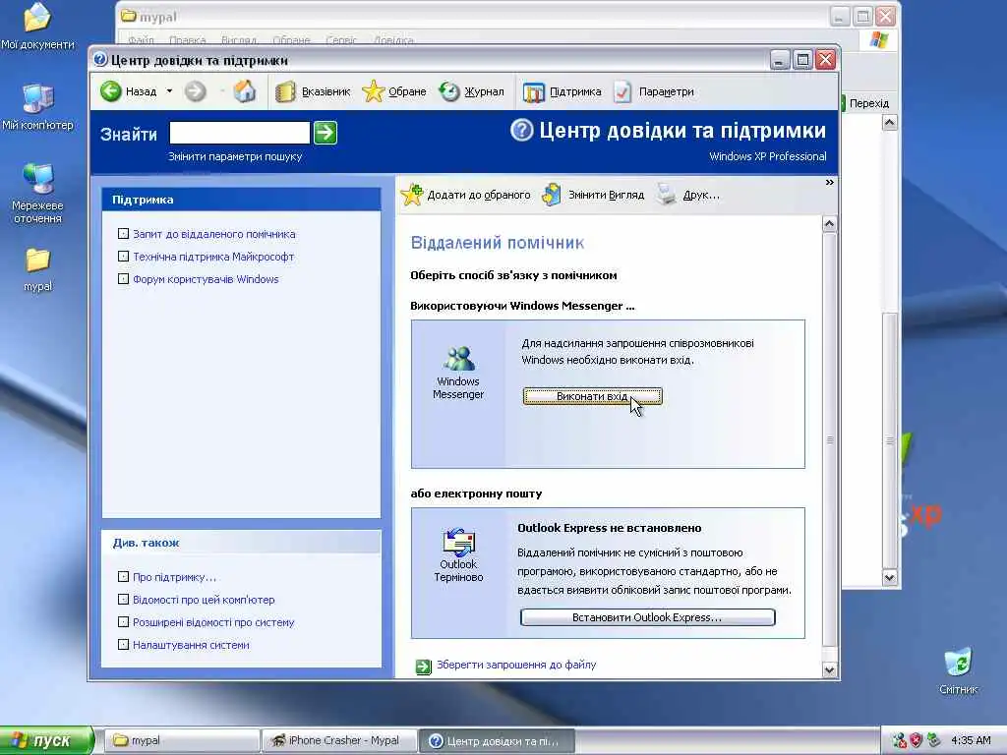The width and height of the screenshot is (1007, 755).
Task: Open Змінити параметри пошуку link
Action: click(x=235, y=156)
